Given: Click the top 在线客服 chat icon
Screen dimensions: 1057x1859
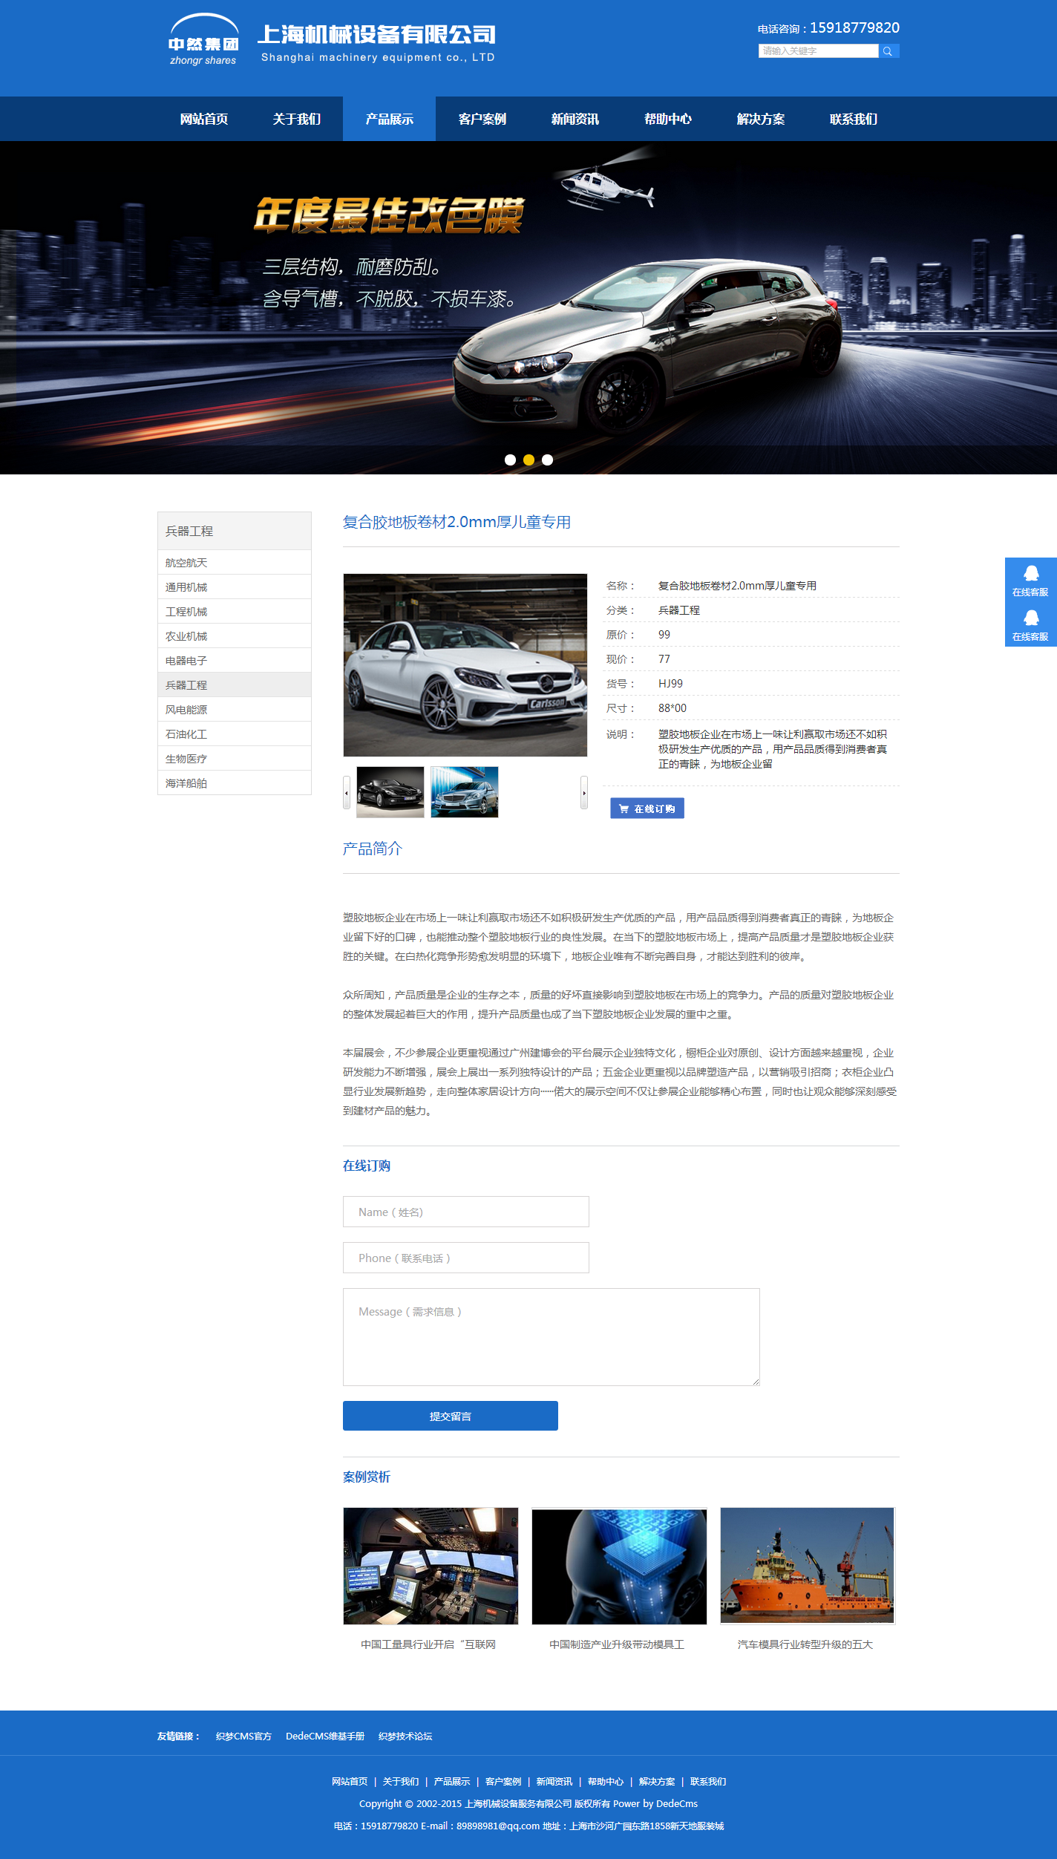Looking at the screenshot, I should pyautogui.click(x=1030, y=579).
